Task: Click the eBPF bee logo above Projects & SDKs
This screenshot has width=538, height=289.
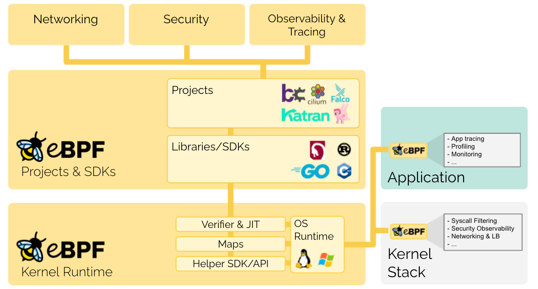Action: coord(60,147)
